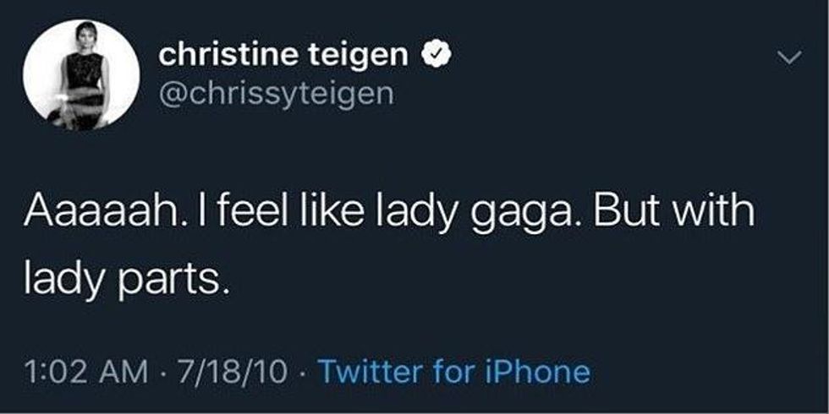This screenshot has height=414, width=829.
Task: Open the tweet options chevron menu
Action: coord(788,59)
